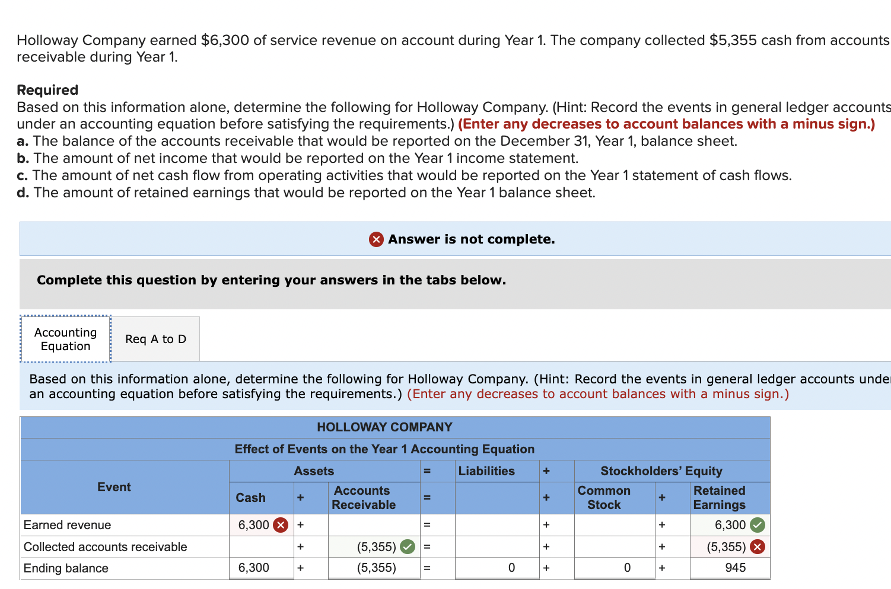The image size is (891, 589).
Task: Click 'Complete this question by entering your answers' text
Action: tap(272, 280)
